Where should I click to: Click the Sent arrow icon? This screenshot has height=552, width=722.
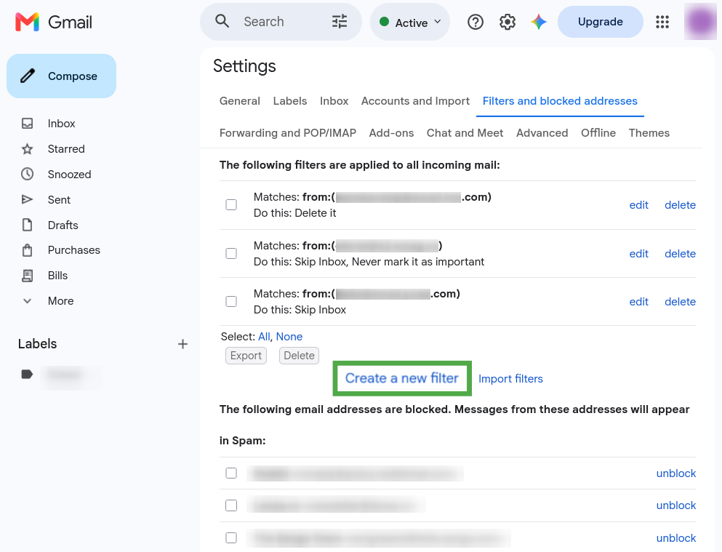27,199
